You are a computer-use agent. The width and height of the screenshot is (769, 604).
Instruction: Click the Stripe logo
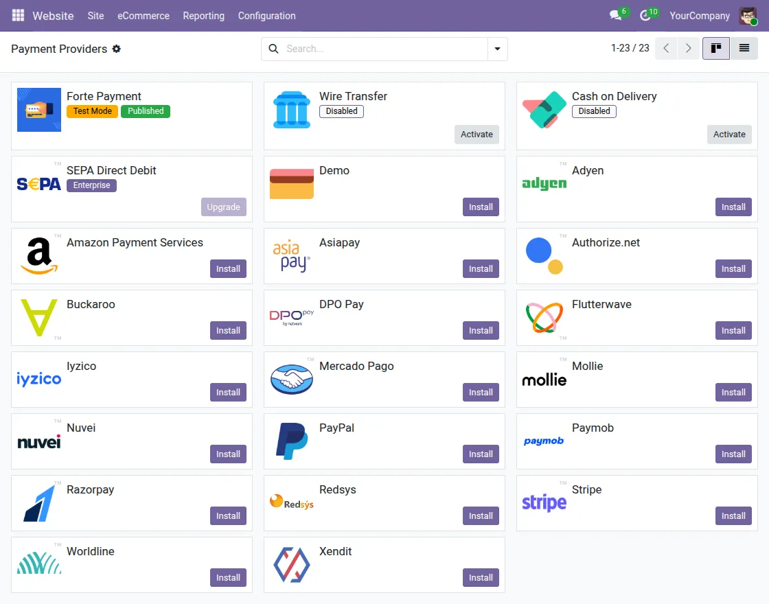tap(544, 503)
